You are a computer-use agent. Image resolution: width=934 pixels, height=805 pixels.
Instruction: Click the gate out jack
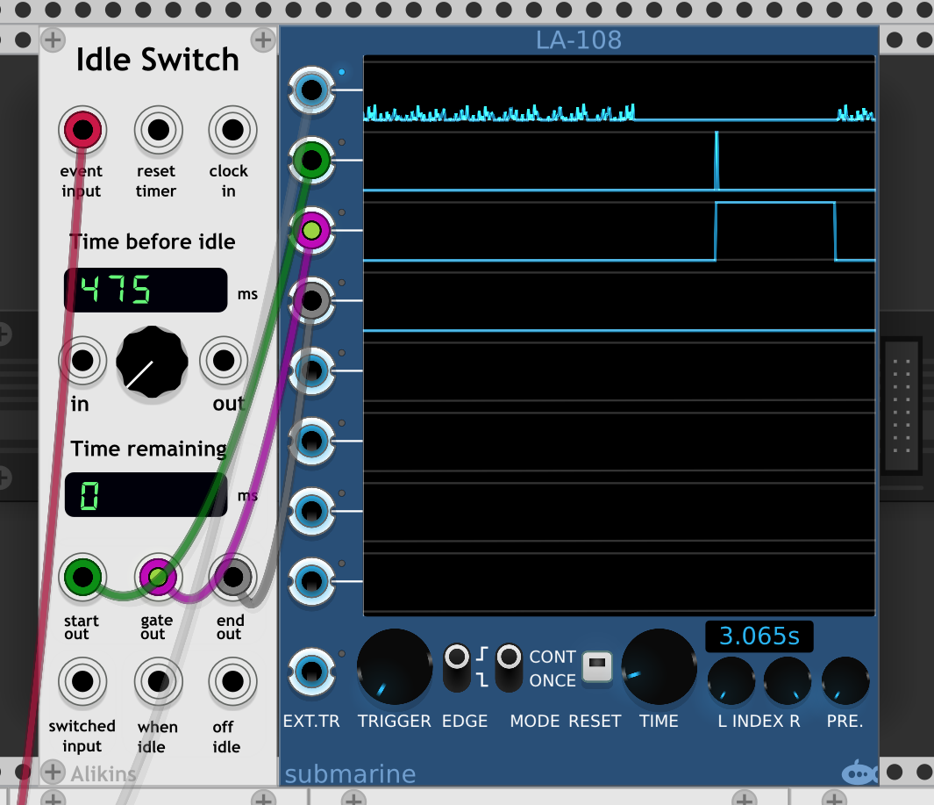click(158, 577)
